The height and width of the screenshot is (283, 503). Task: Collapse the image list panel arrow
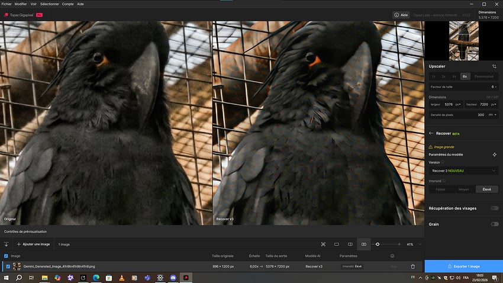[6, 244]
